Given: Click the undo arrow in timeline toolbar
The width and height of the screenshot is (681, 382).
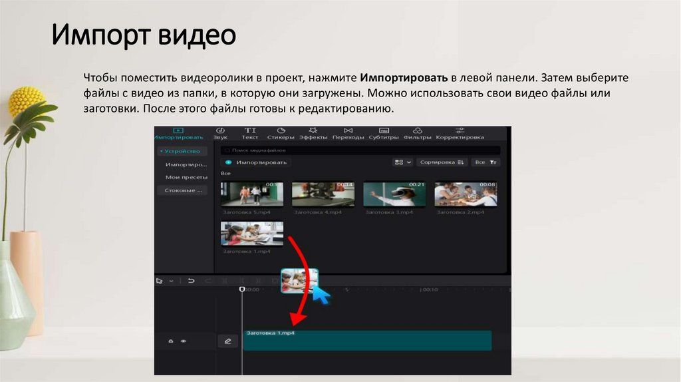Looking at the screenshot, I should pos(192,281).
